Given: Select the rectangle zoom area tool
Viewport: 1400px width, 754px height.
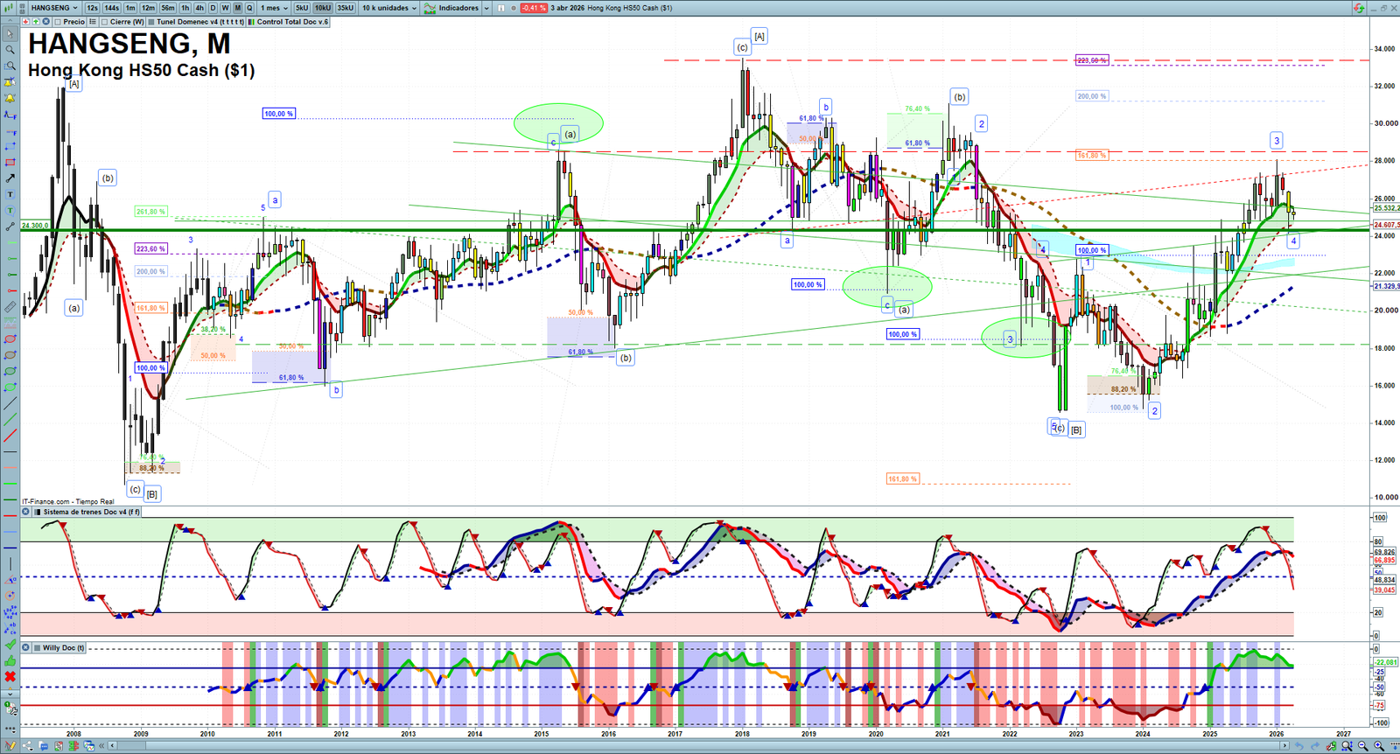Looking at the screenshot, I should [10, 66].
